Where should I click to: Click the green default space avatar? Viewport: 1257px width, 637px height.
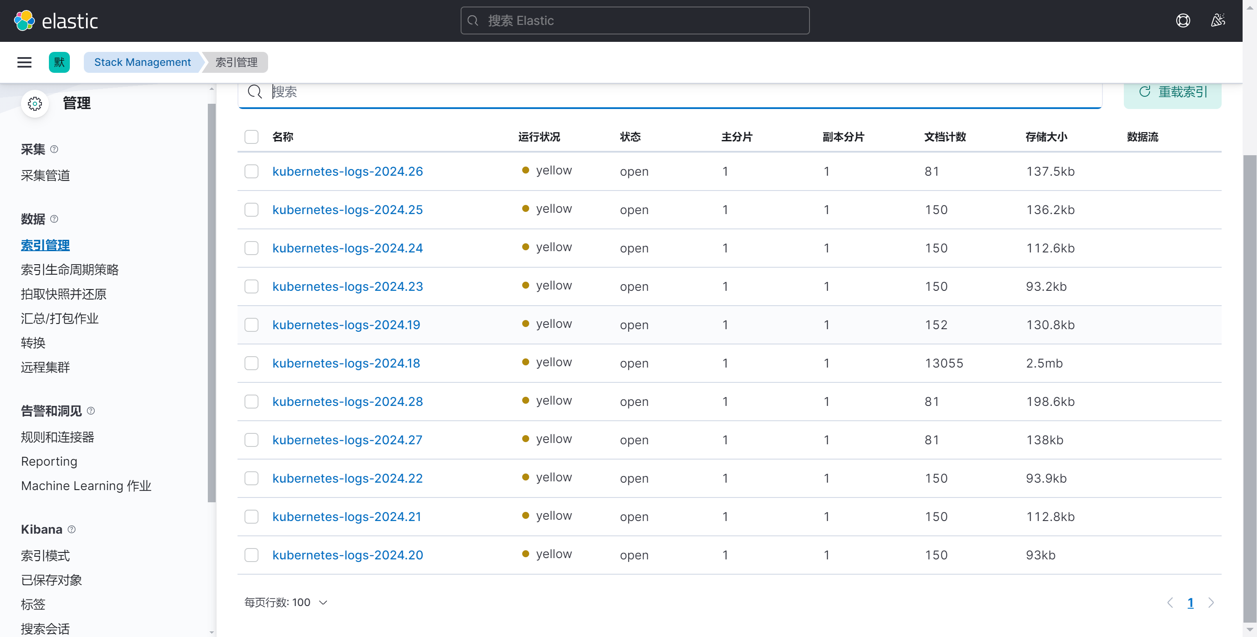59,62
